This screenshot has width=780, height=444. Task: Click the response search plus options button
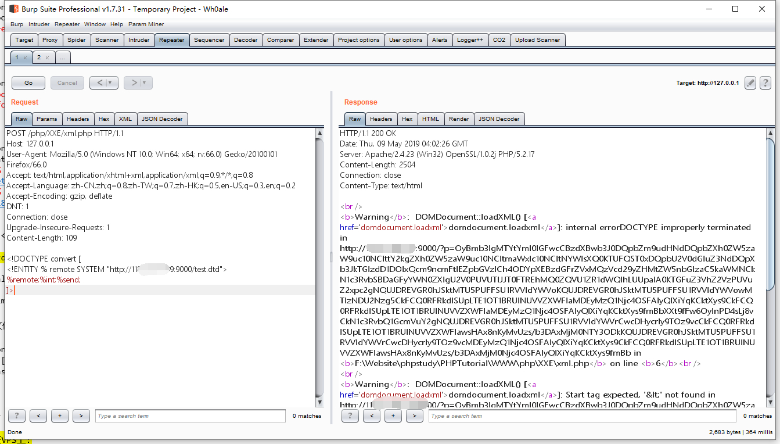point(393,416)
